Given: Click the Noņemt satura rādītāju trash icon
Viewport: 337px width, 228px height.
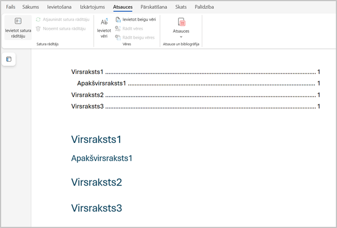Looking at the screenshot, I should [x=38, y=29].
